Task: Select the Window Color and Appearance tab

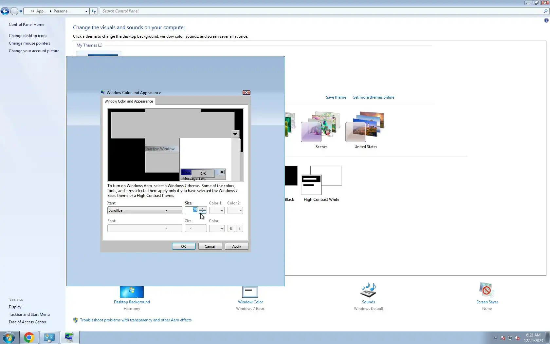Action: [x=129, y=101]
